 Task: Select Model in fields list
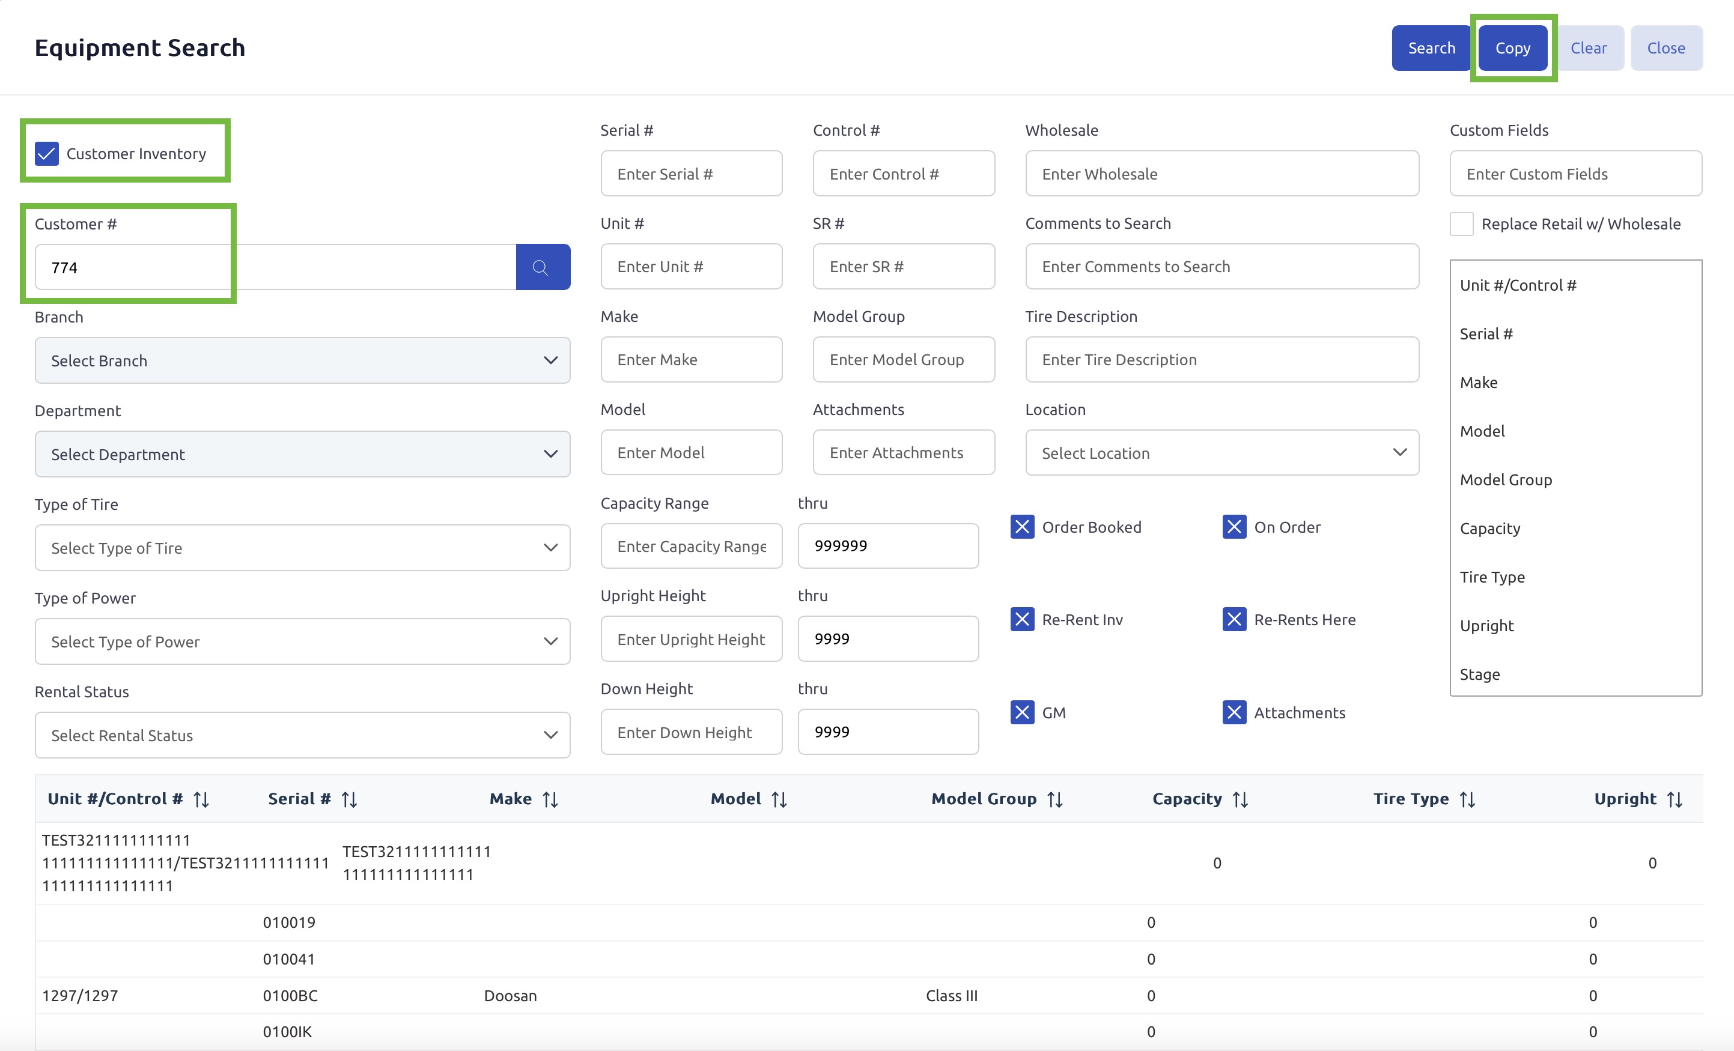[1575, 431]
